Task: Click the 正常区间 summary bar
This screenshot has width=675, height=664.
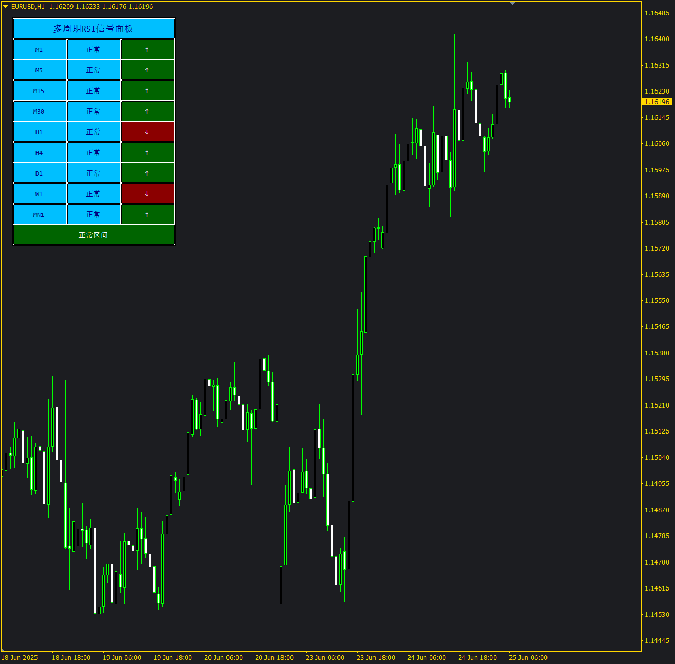Action: click(94, 235)
